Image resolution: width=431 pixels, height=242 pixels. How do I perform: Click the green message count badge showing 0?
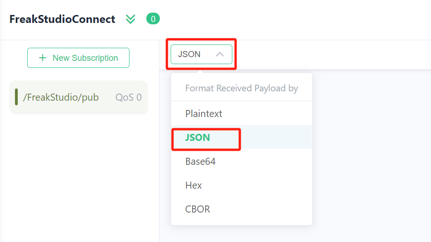(x=153, y=19)
